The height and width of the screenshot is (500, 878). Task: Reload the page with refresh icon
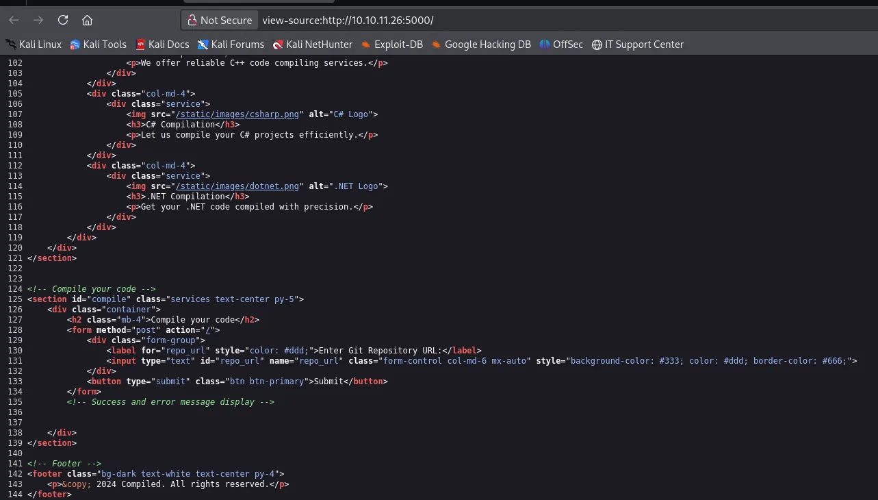[x=63, y=20]
